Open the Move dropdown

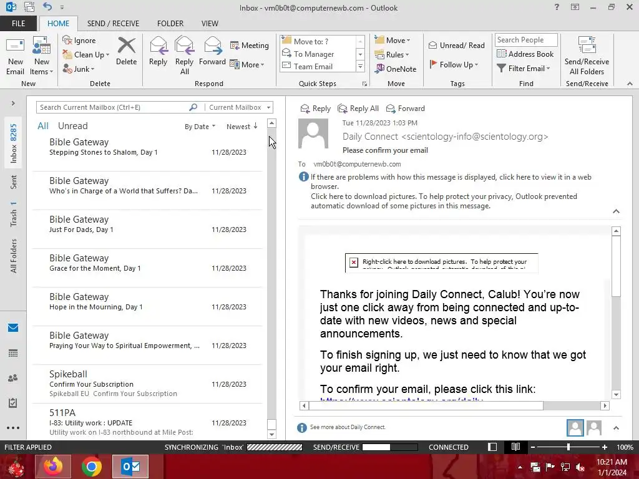(x=392, y=40)
